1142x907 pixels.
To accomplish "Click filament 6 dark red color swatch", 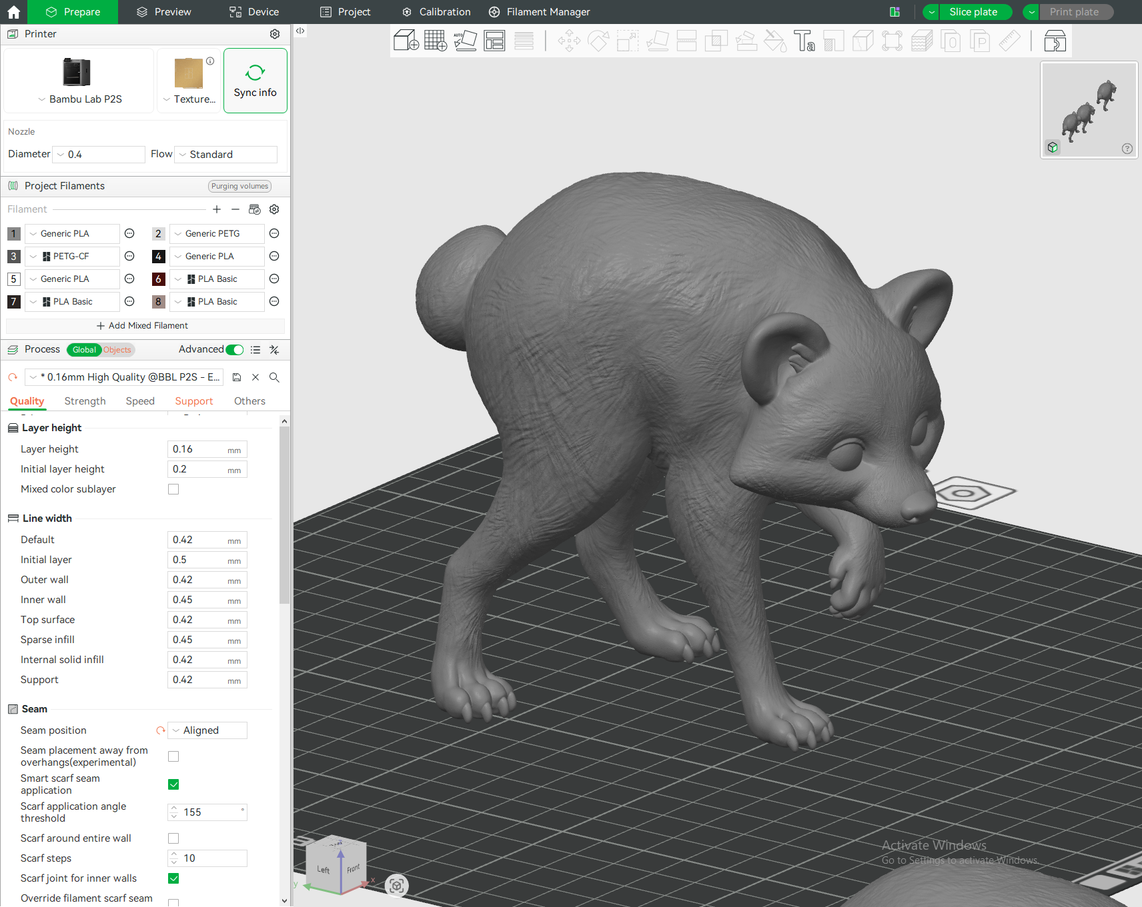I will point(159,279).
